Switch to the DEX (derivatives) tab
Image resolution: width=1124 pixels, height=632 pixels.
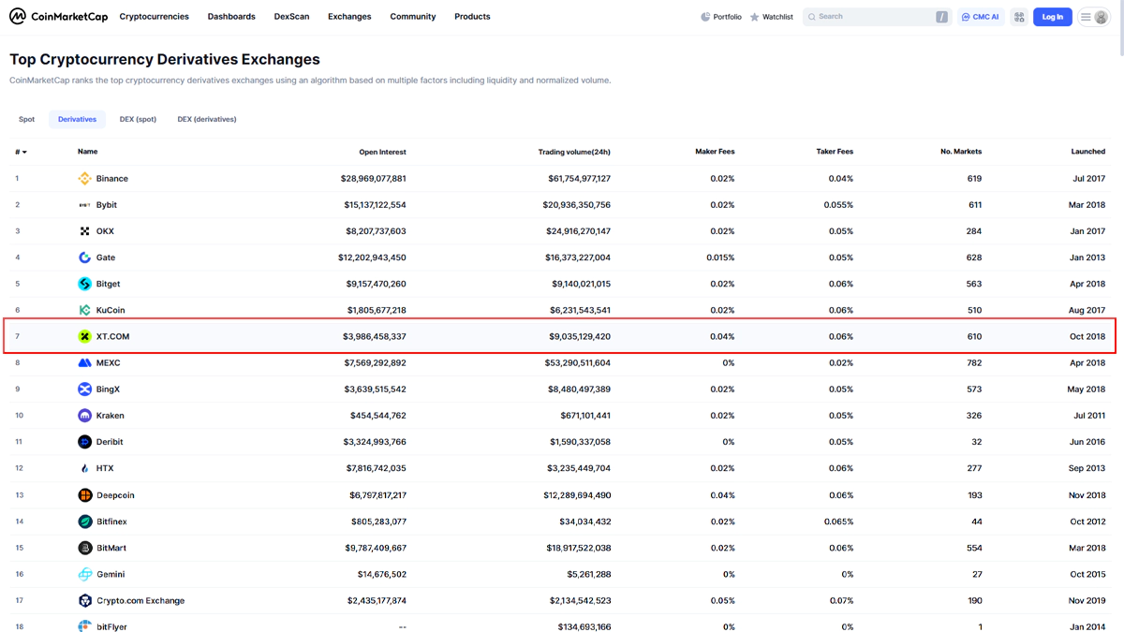click(207, 120)
